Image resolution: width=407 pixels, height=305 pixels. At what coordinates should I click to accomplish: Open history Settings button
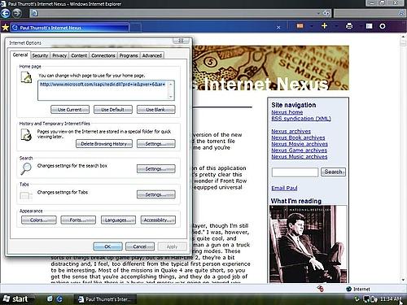[156, 144]
